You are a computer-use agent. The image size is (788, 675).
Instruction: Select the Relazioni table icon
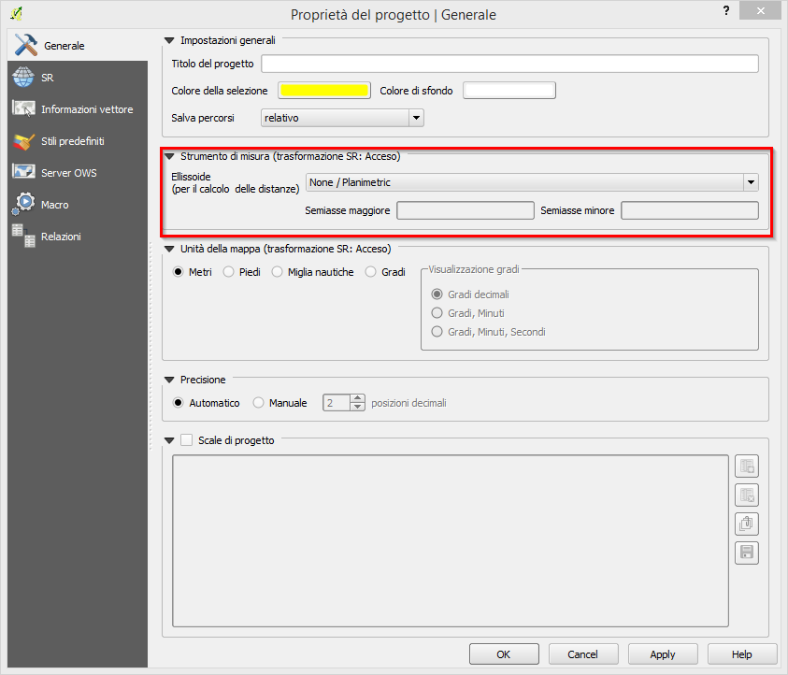point(23,237)
